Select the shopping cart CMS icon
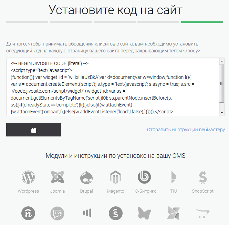229x225 pixels. pos(203,214)
